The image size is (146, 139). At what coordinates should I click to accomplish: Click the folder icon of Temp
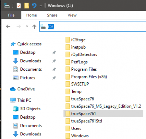click(x=68, y=91)
